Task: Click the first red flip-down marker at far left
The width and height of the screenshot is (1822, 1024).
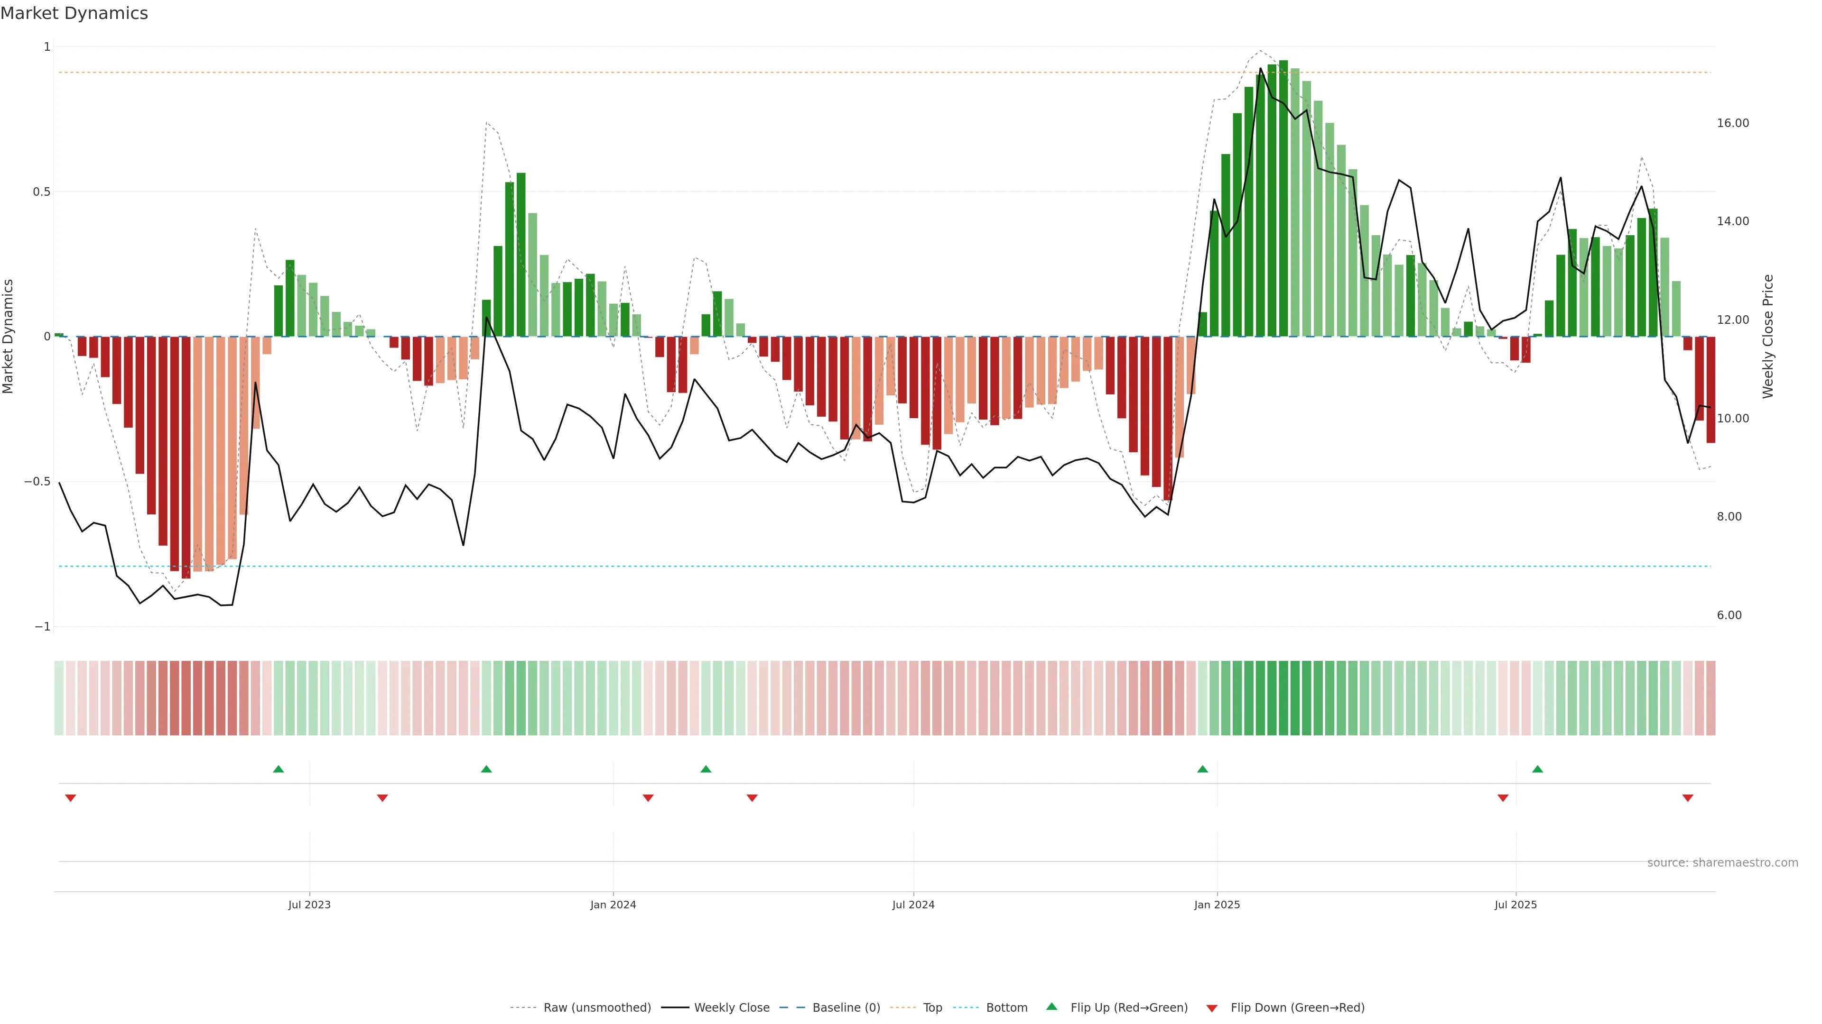Action: [x=70, y=798]
